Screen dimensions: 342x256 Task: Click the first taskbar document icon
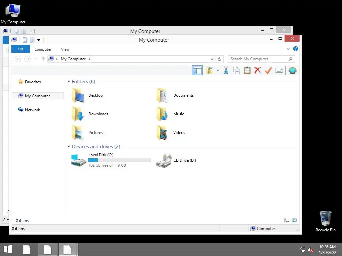27,249
